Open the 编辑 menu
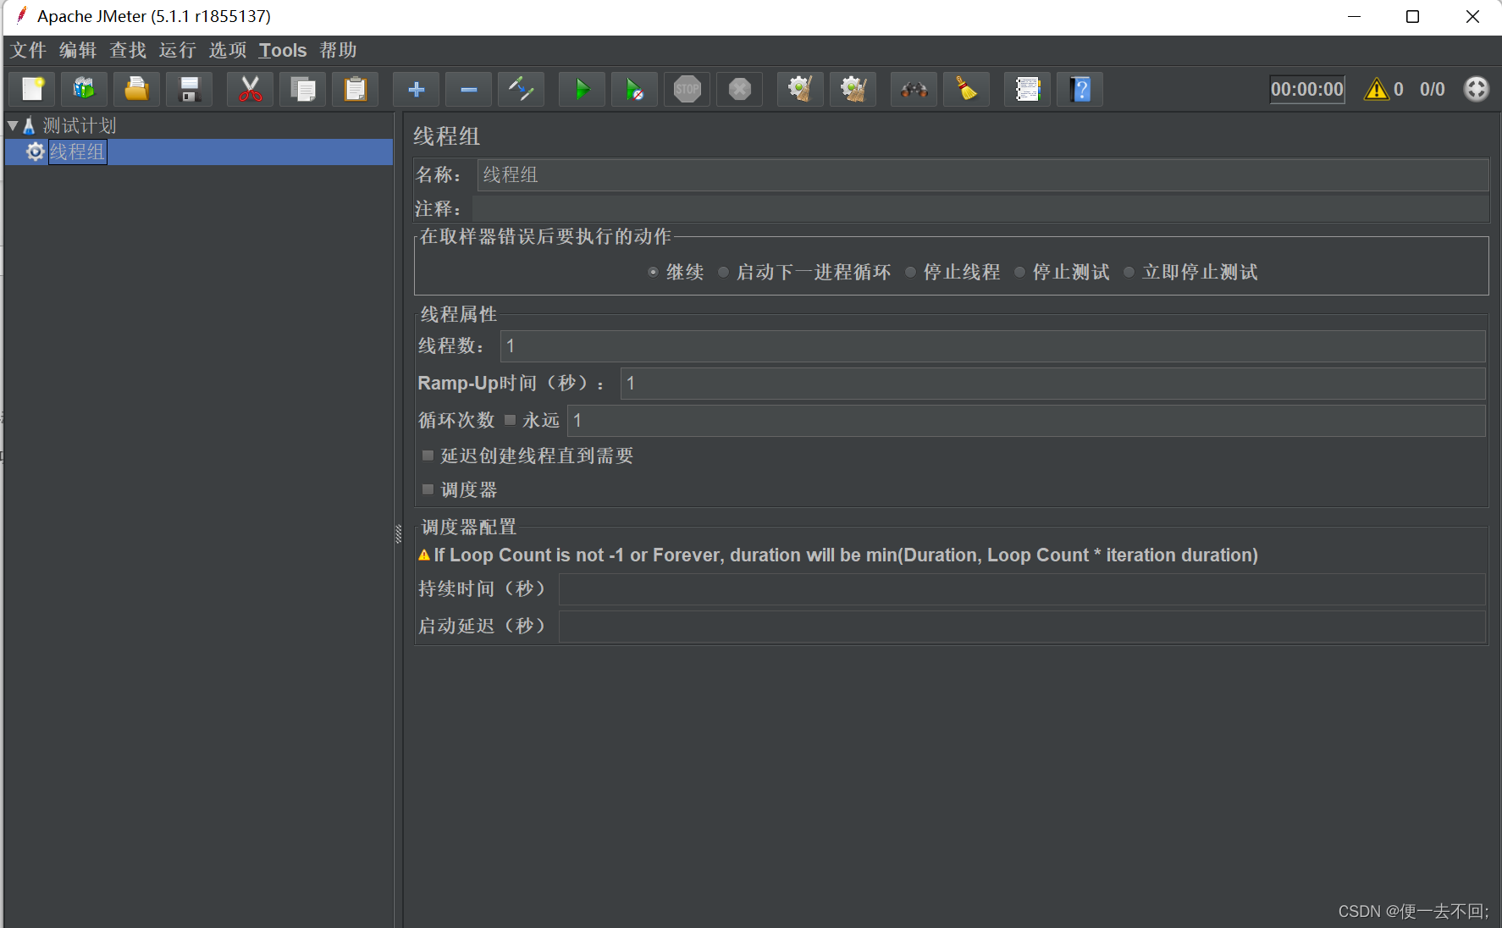The width and height of the screenshot is (1502, 928). pyautogui.click(x=78, y=50)
